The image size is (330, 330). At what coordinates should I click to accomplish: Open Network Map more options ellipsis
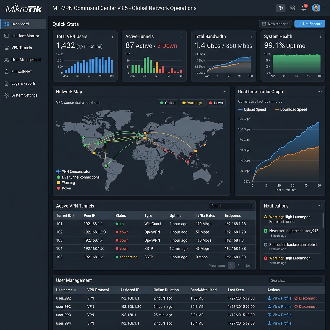pyautogui.click(x=224, y=92)
